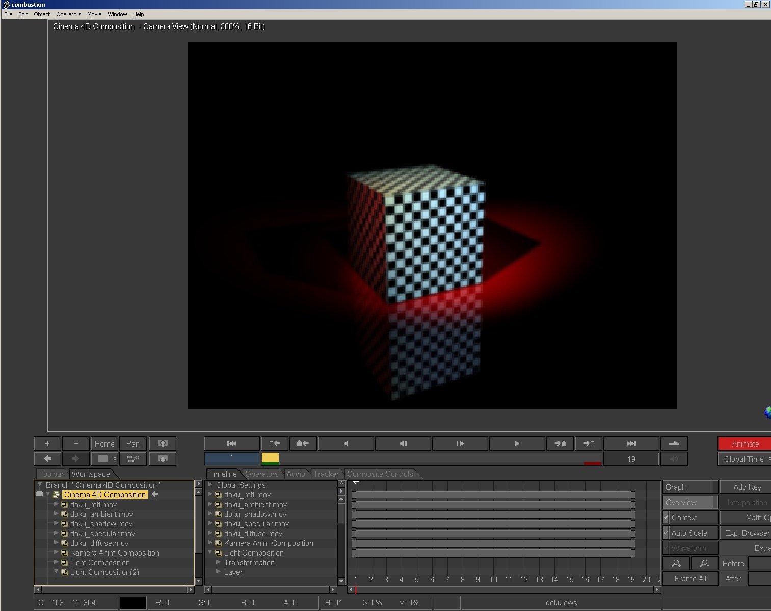This screenshot has height=611, width=771.
Task: Switch to the Composite Controls tab
Action: click(380, 474)
